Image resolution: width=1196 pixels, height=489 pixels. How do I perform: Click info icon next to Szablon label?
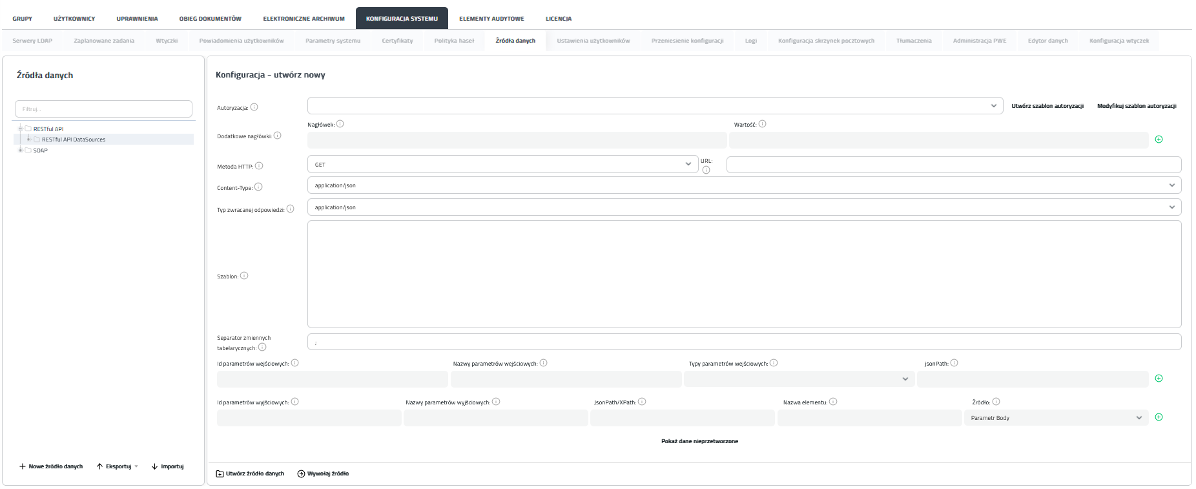244,276
